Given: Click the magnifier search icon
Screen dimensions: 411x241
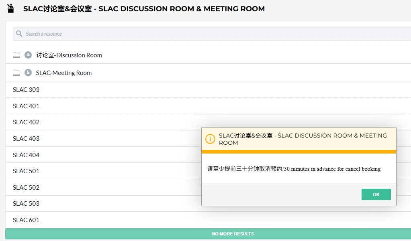Looking at the screenshot, I should 19,34.
